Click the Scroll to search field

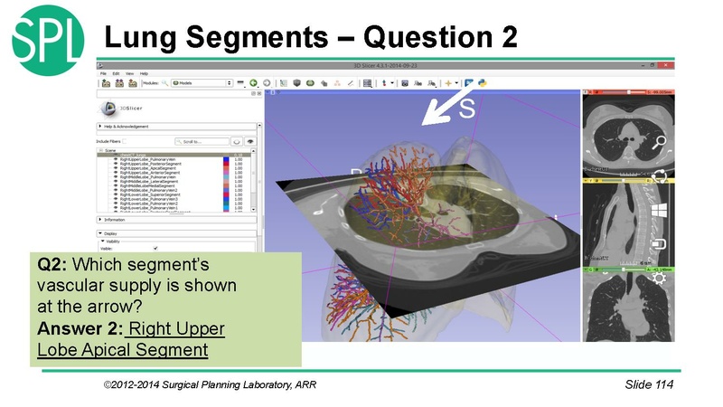[x=202, y=141]
